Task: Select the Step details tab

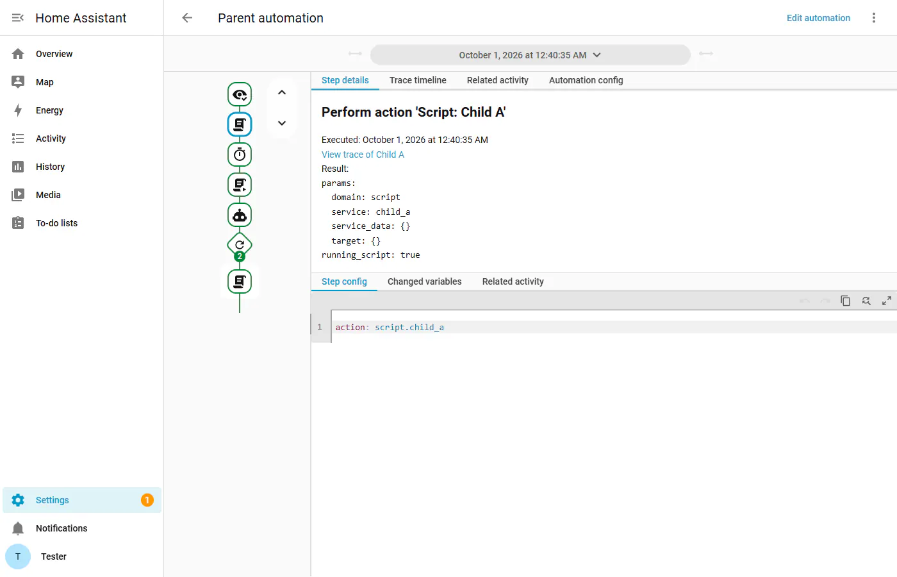Action: 345,80
